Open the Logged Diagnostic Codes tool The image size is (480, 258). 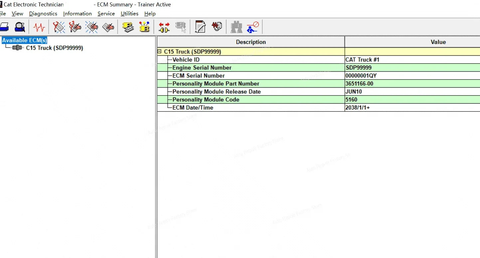click(75, 27)
